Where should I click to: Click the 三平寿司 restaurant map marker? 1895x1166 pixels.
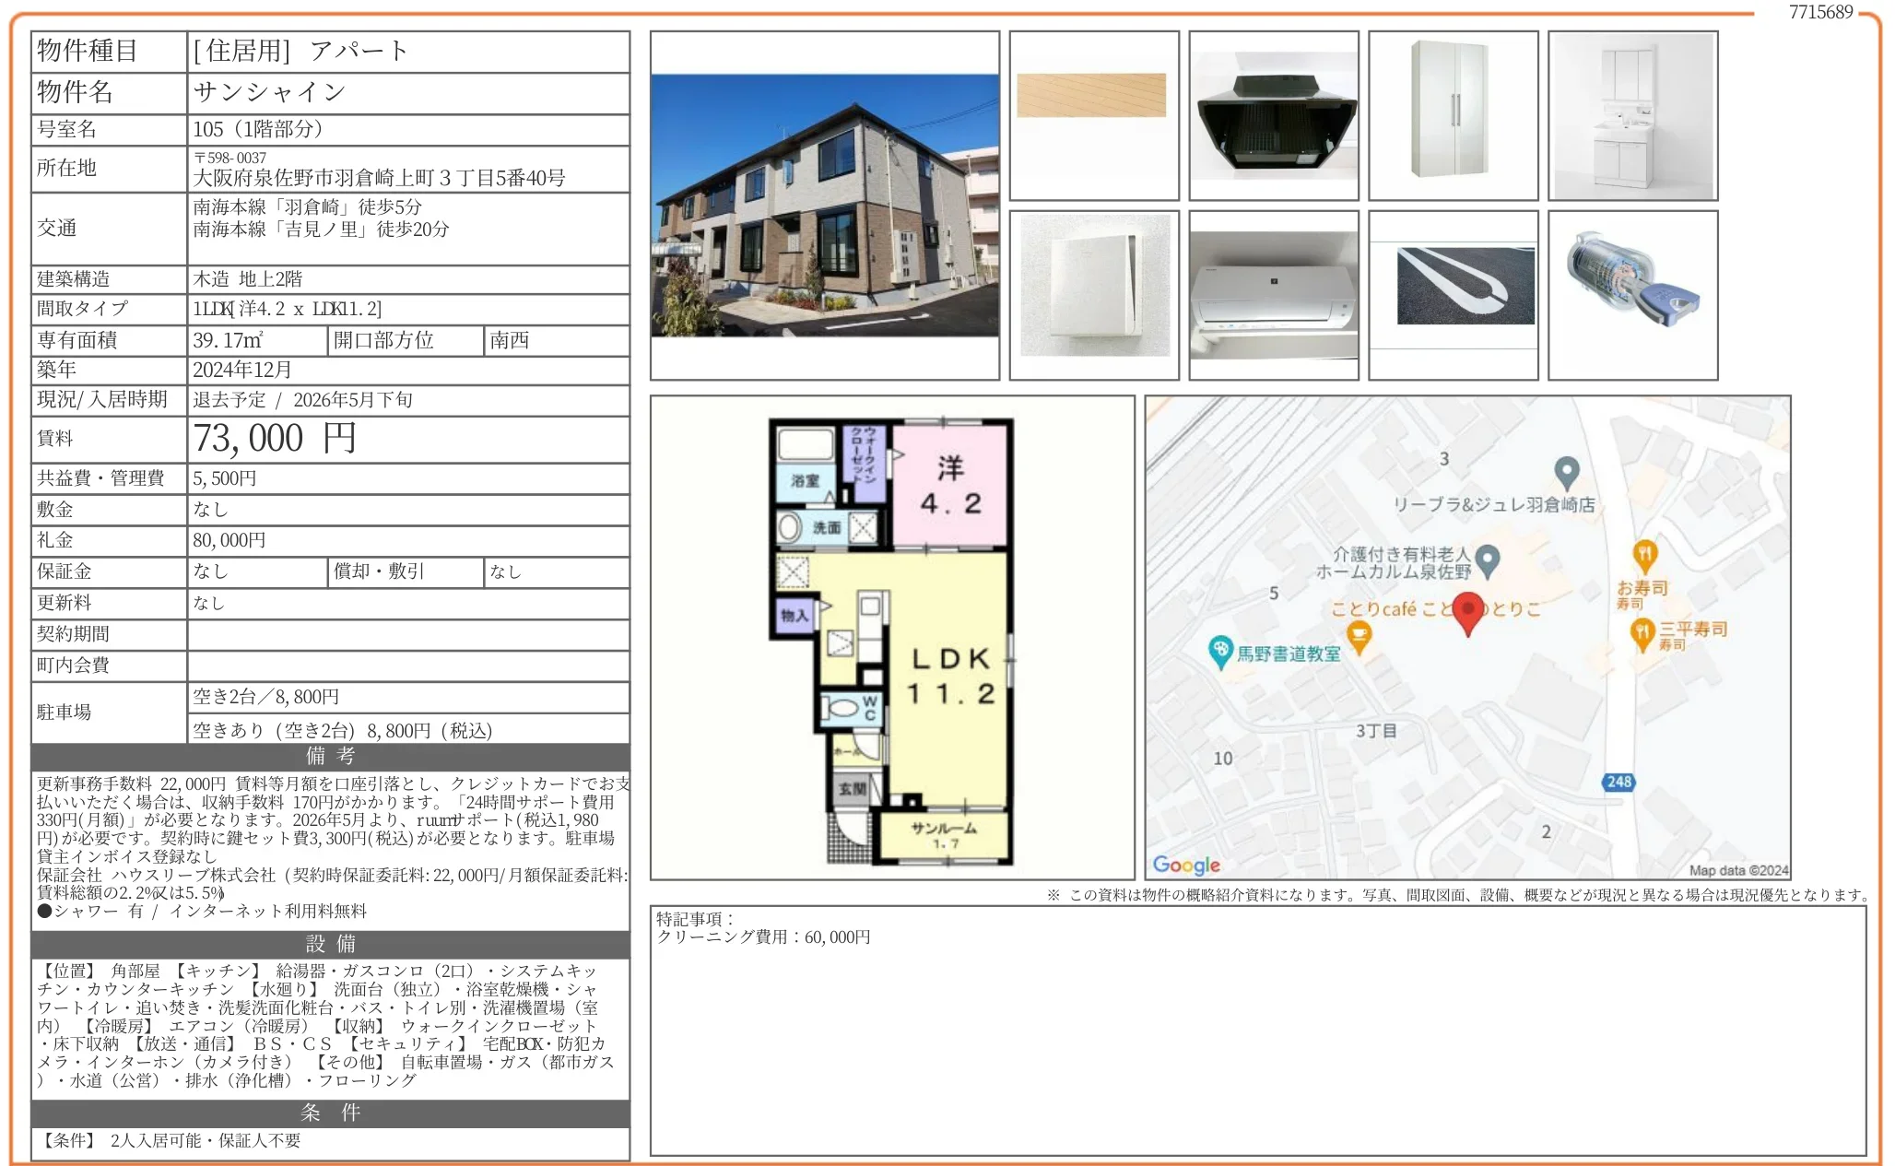click(x=1642, y=634)
